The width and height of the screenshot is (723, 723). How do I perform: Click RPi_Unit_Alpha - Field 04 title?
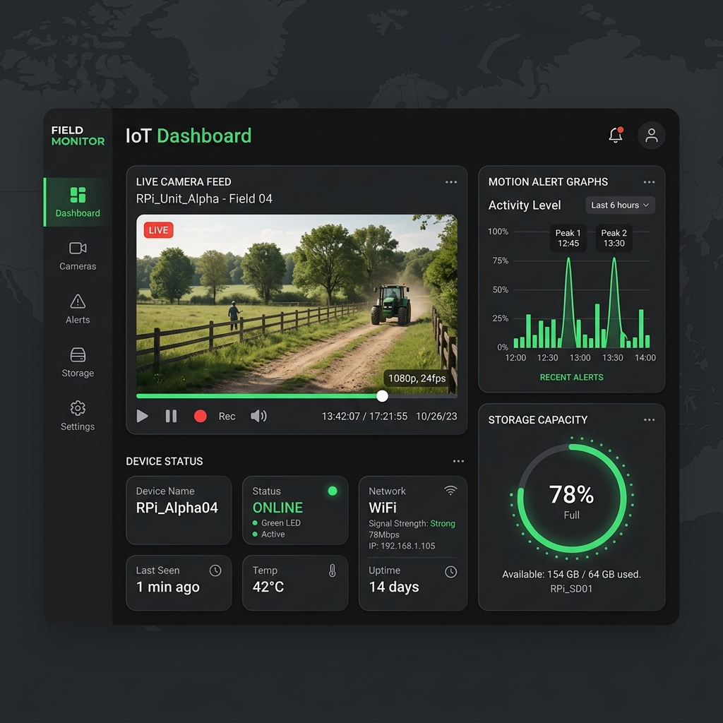tap(204, 198)
